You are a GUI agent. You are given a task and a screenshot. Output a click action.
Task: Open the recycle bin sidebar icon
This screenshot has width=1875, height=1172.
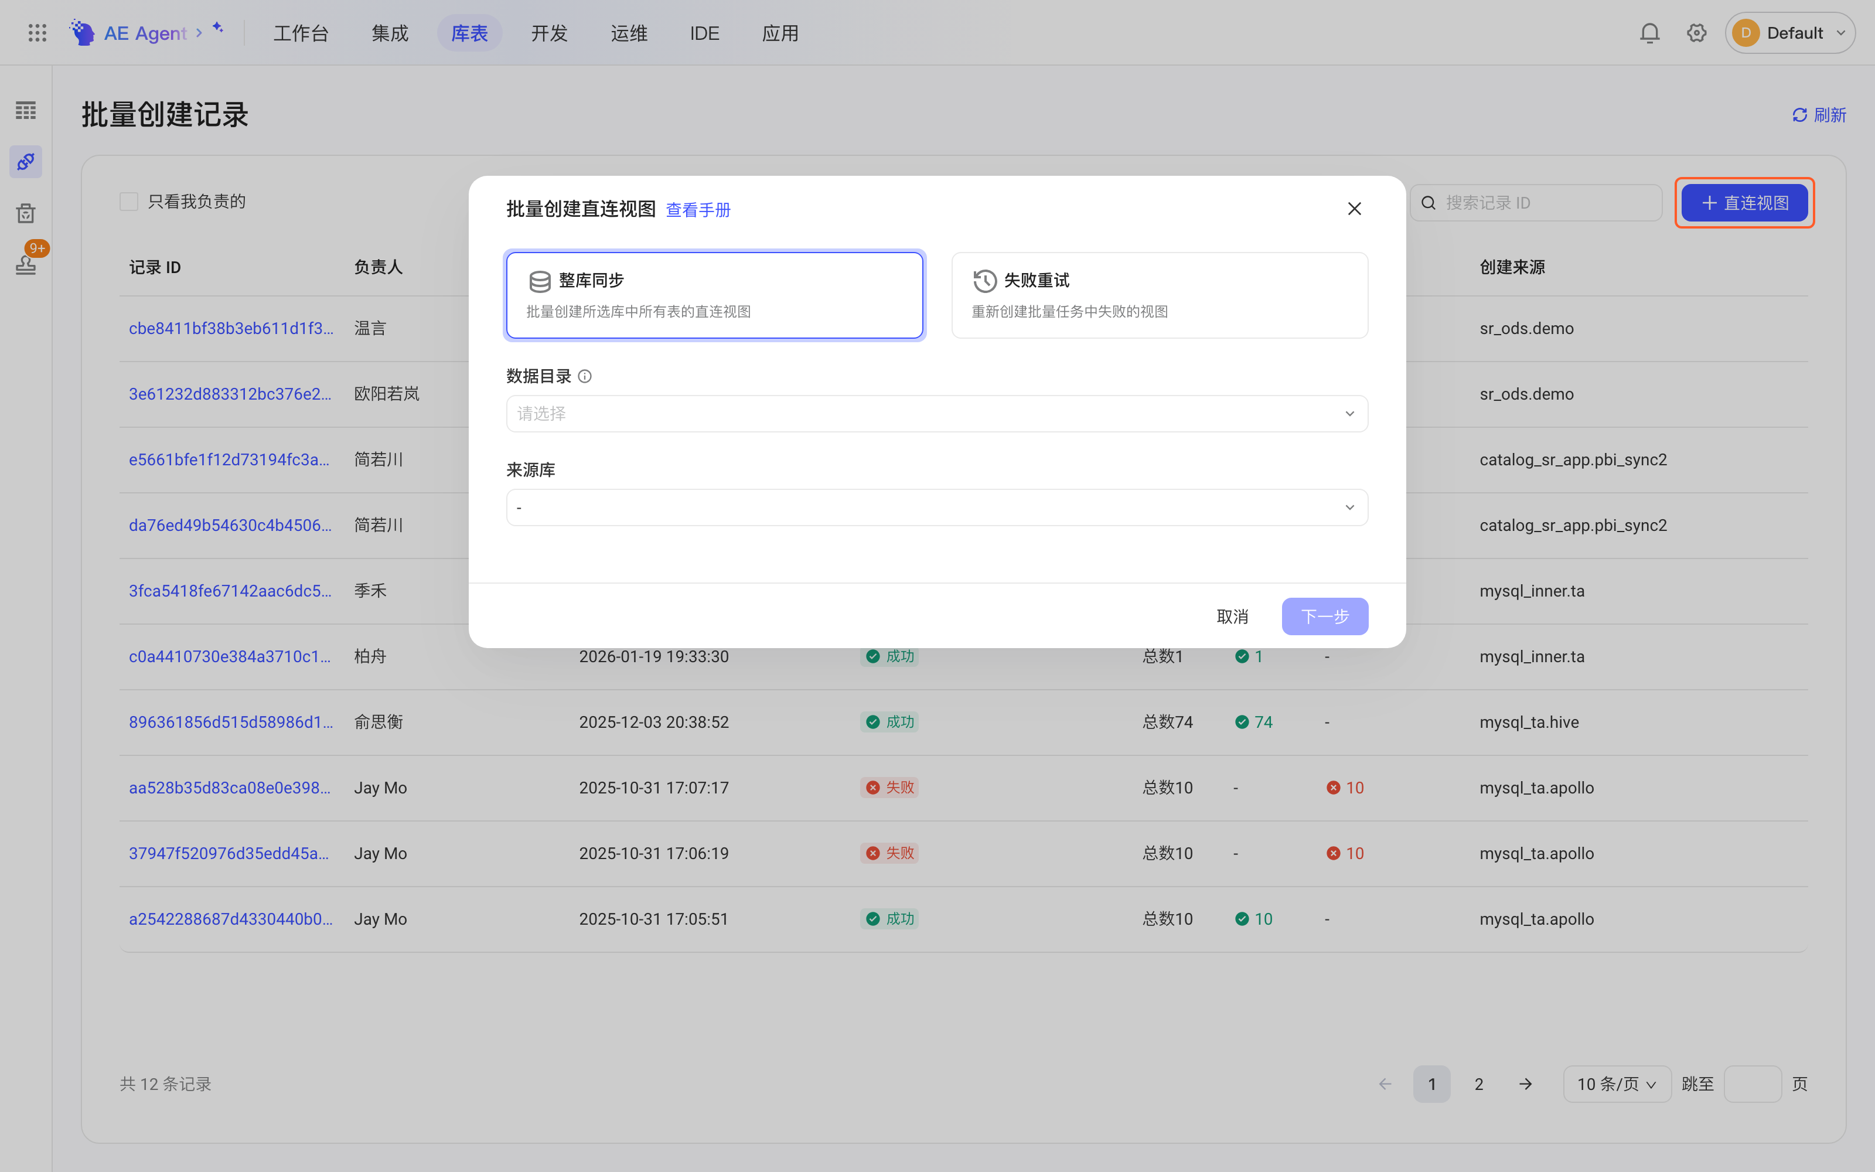pyautogui.click(x=26, y=213)
